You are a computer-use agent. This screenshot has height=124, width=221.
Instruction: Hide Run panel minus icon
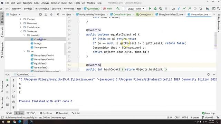pos(214,74)
